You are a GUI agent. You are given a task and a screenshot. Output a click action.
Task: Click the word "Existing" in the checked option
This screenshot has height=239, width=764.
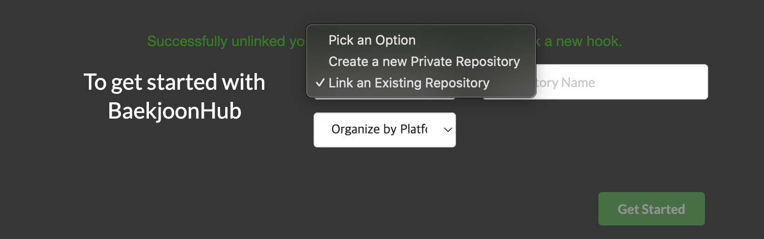click(x=398, y=83)
